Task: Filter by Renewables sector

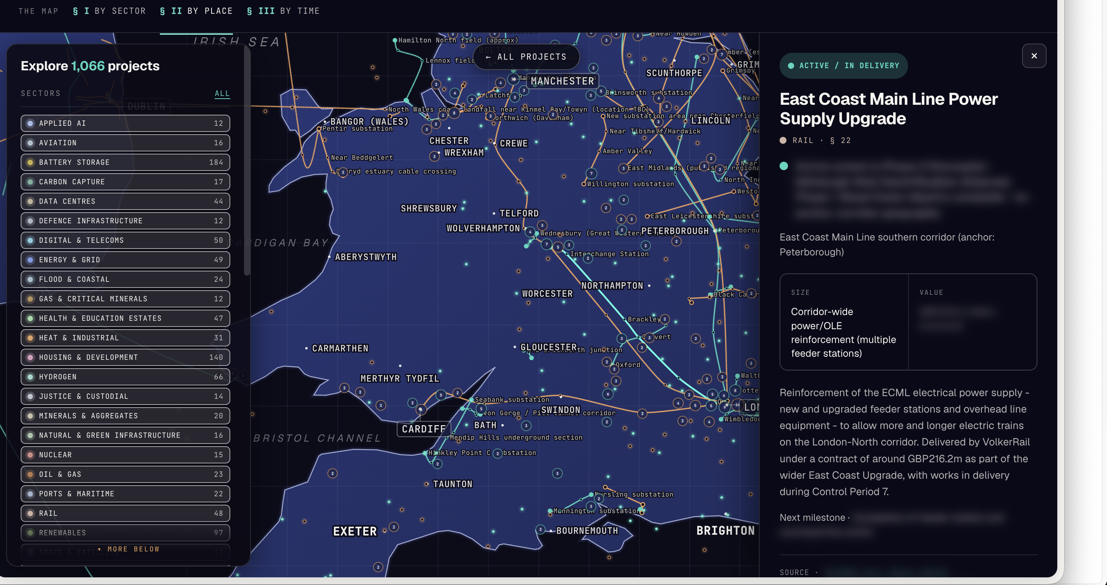Action: coord(125,533)
